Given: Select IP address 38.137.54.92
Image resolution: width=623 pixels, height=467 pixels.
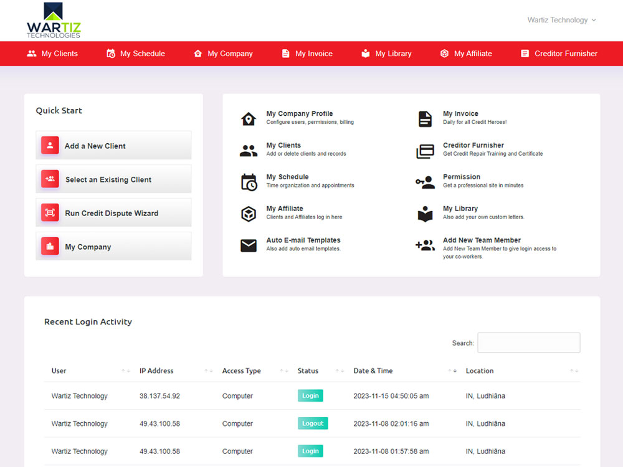Looking at the screenshot, I should (x=159, y=396).
